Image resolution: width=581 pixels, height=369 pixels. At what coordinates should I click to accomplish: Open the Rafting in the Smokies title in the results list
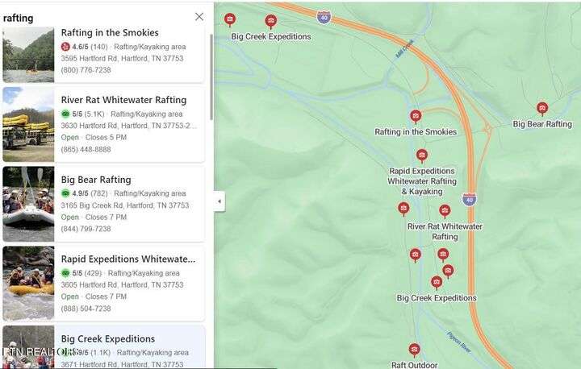[x=110, y=33]
